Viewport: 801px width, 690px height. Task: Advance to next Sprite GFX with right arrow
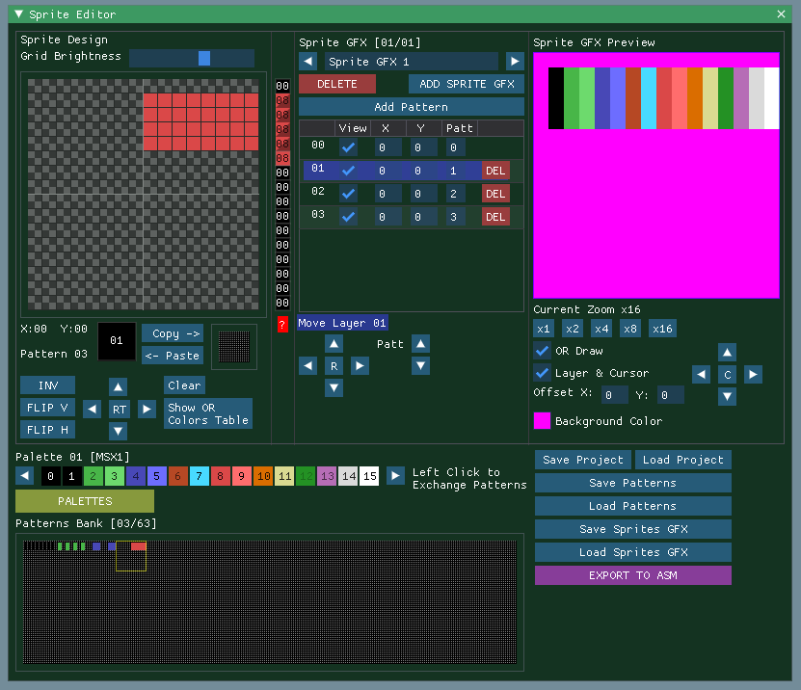pos(516,61)
